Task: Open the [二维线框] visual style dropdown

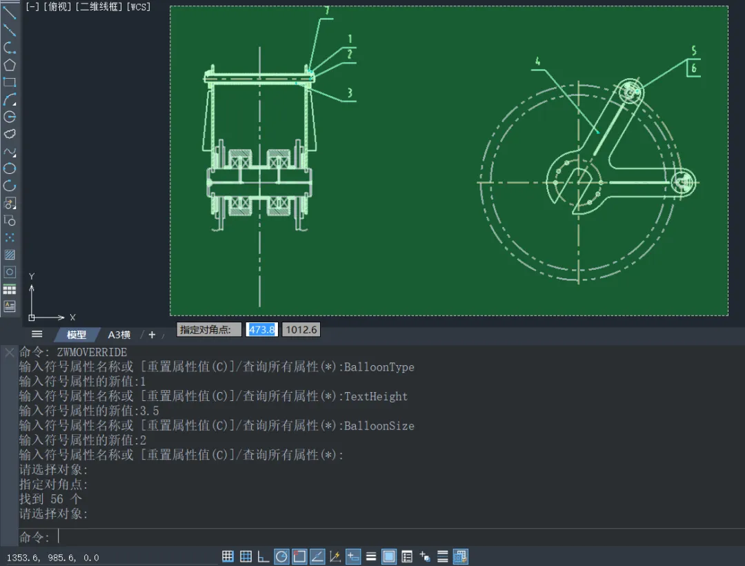Action: tap(99, 7)
